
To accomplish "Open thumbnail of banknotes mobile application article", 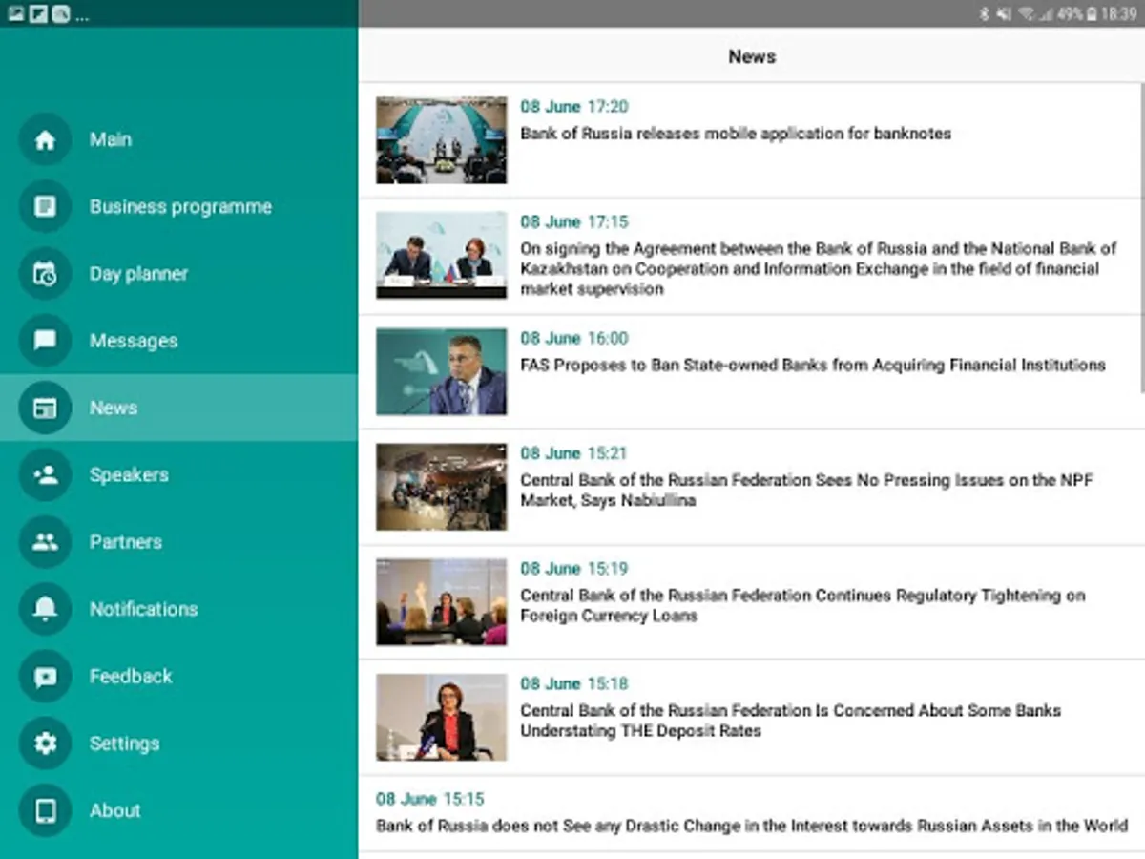I will [441, 140].
